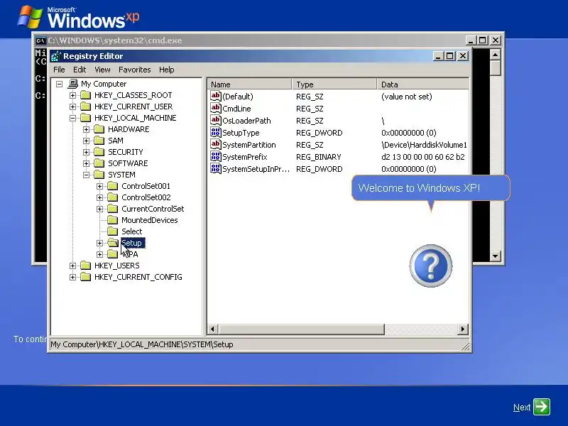Screen dimensions: 568x426
Task: Click the Select key folder icon
Action: (113, 231)
